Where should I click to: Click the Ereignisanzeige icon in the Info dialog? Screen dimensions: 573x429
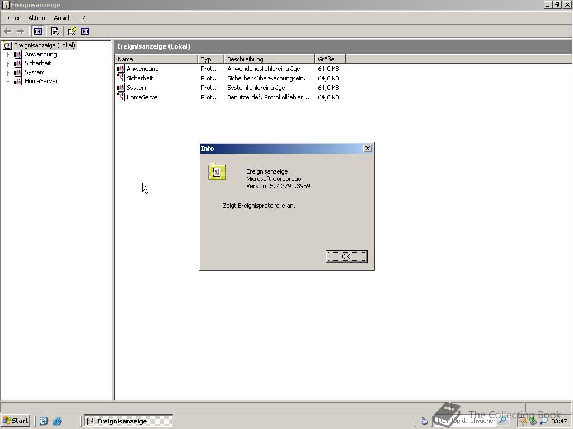click(217, 172)
